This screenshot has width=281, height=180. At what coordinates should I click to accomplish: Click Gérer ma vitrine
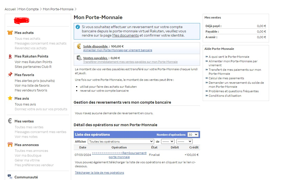point(27,160)
